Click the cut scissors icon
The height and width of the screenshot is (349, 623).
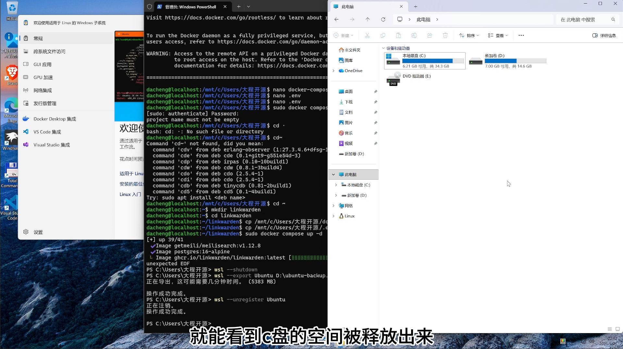(x=367, y=35)
